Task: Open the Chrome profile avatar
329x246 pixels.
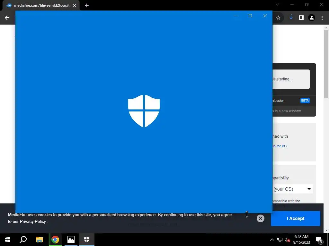Action: (x=312, y=18)
